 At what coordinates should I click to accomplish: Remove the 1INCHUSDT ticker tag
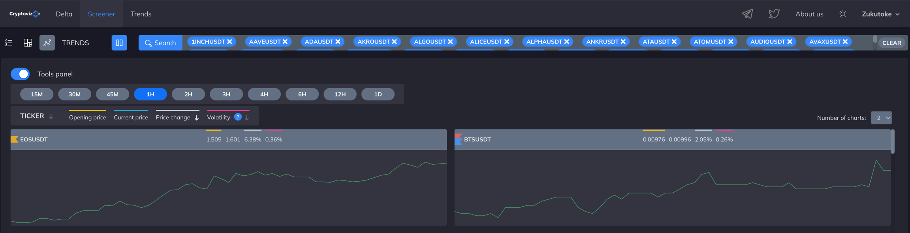(x=229, y=41)
